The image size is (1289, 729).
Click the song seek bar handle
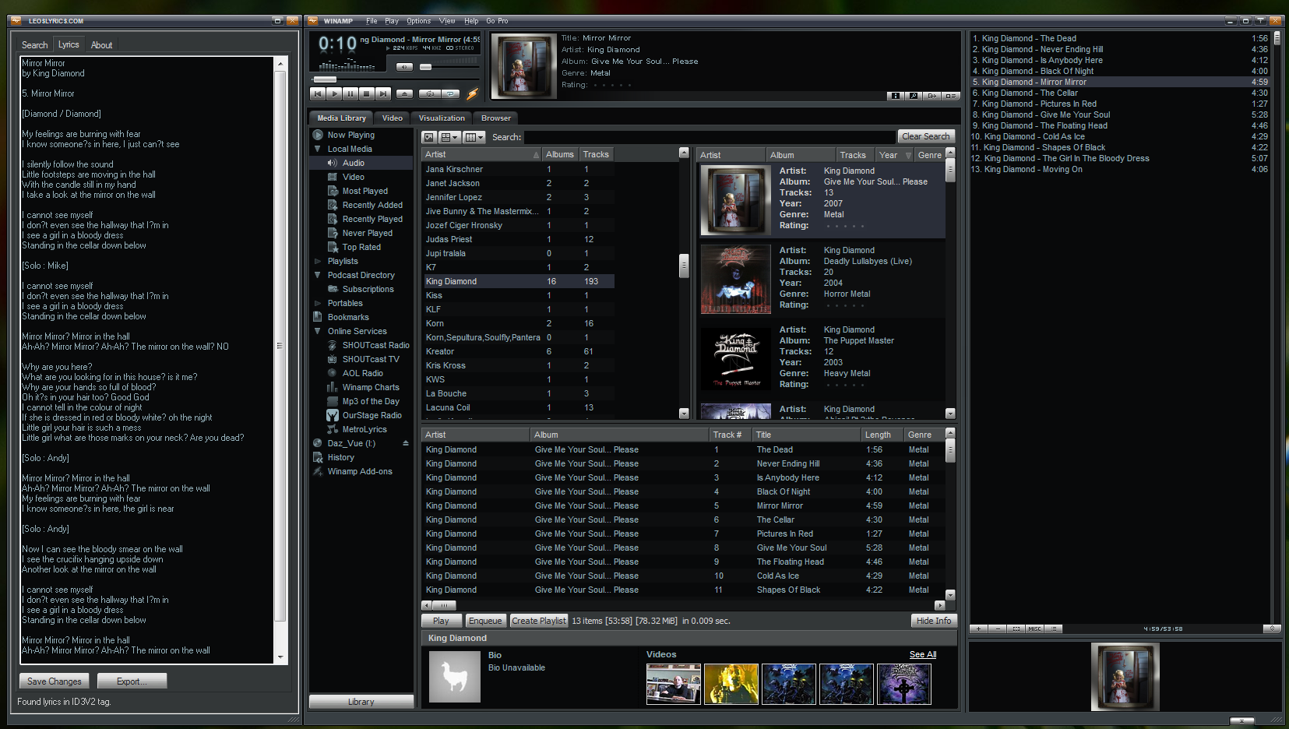click(x=325, y=79)
